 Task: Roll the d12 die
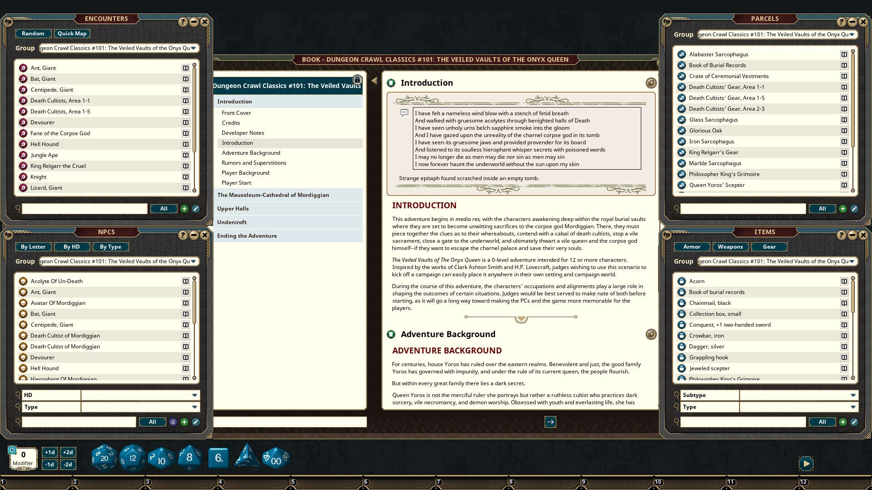tap(132, 457)
